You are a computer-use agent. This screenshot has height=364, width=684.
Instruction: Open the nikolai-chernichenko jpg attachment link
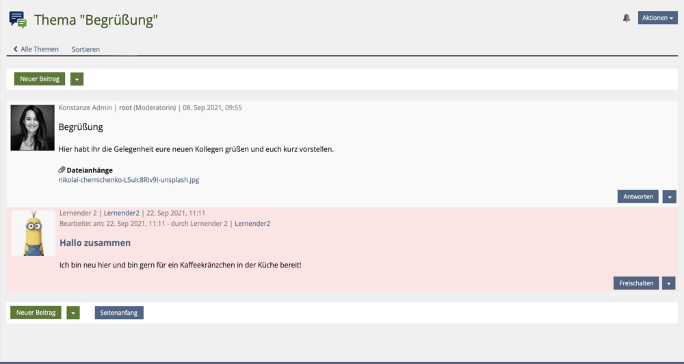[129, 180]
